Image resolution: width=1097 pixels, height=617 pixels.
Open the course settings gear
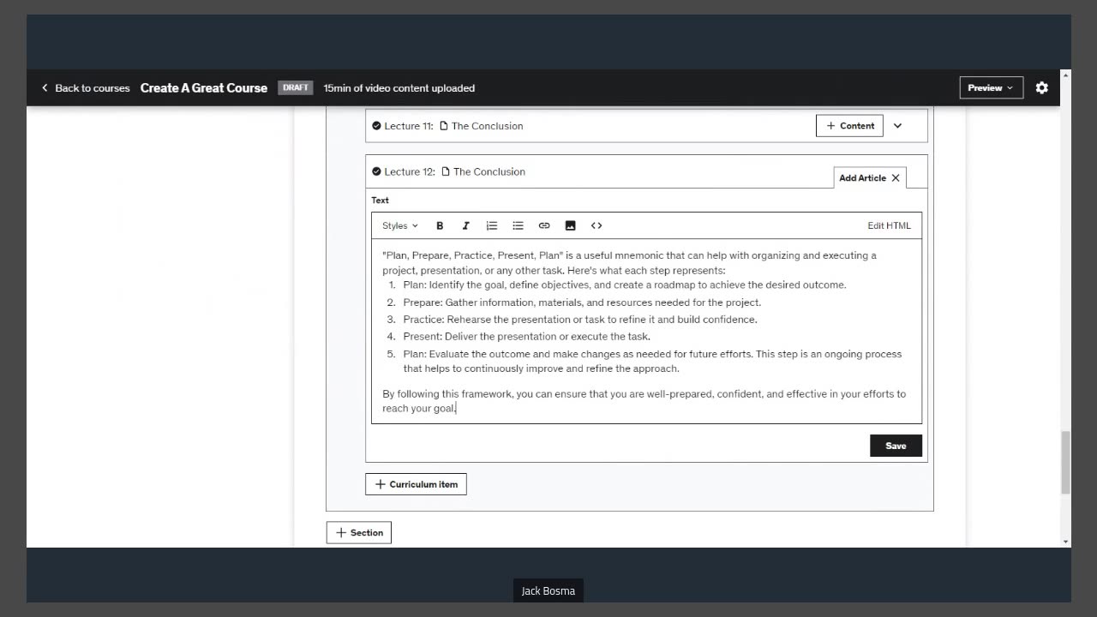(x=1042, y=87)
